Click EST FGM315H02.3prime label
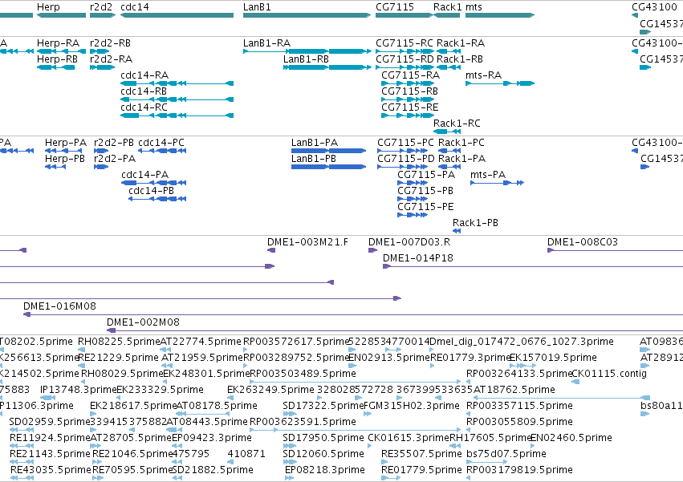The image size is (683, 482). pos(411,406)
